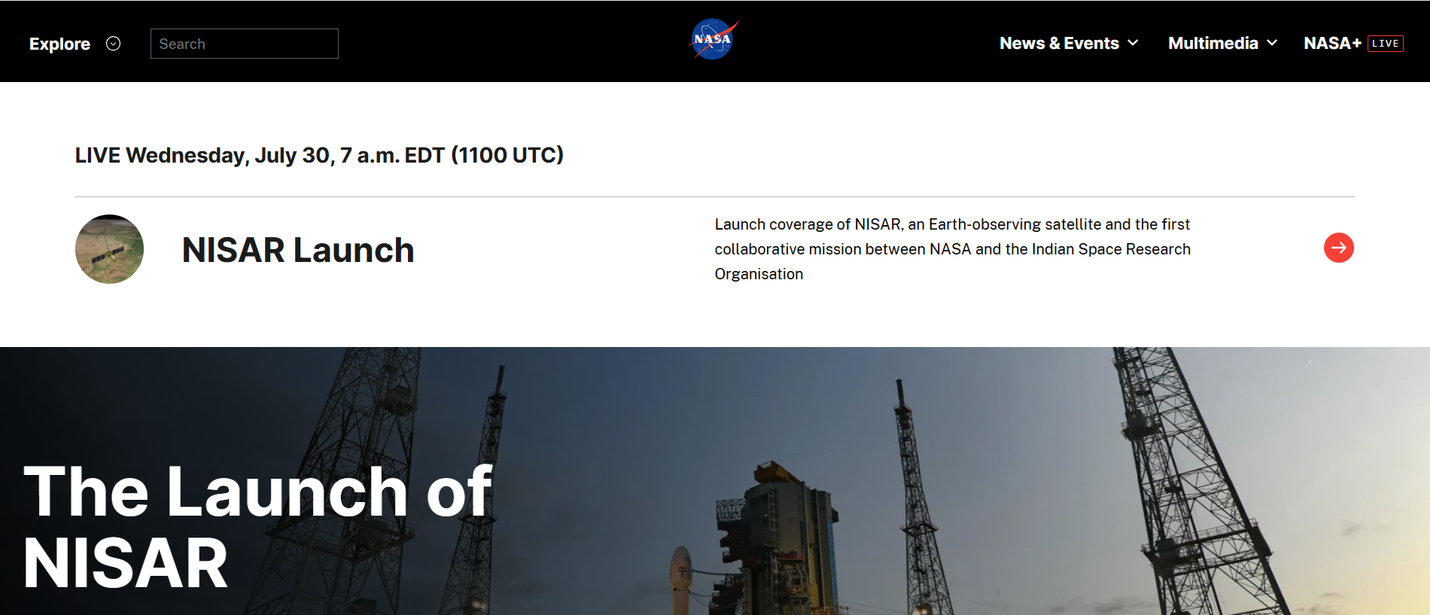Click the LIVE badge next to NASA+
Image resolution: width=1430 pixels, height=615 pixels.
pos(1386,44)
